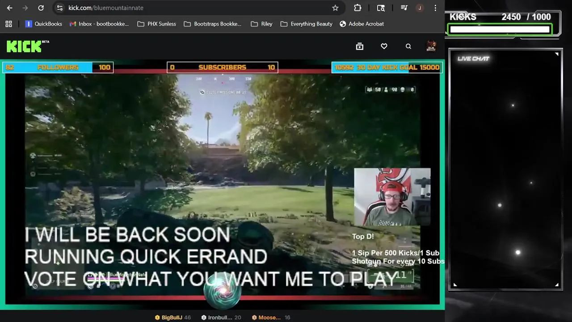View site information icon in address bar

60,8
